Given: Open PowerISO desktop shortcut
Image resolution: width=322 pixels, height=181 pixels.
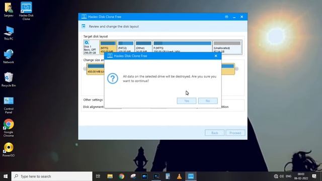Looking at the screenshot, I should click(x=9, y=150).
